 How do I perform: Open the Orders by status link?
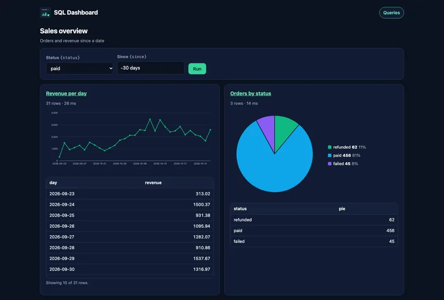(251, 93)
